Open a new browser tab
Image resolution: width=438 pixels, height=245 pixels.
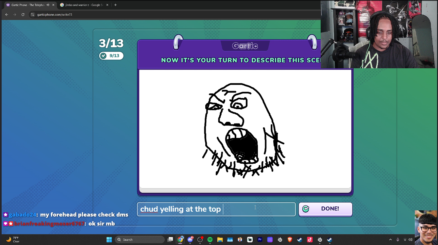[x=115, y=5]
